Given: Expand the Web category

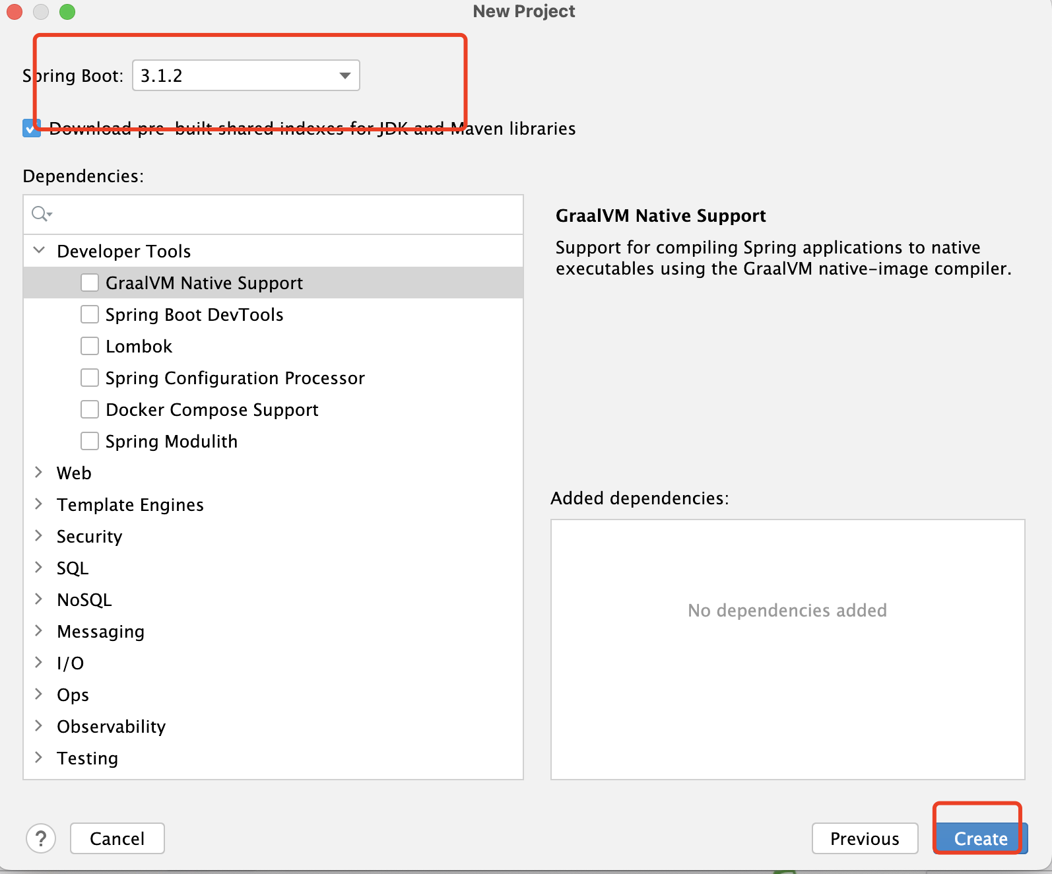Looking at the screenshot, I should click(x=39, y=472).
